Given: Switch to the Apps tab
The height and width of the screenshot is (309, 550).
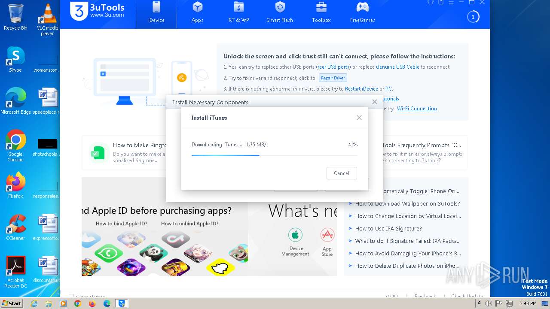Looking at the screenshot, I should 197,13.
